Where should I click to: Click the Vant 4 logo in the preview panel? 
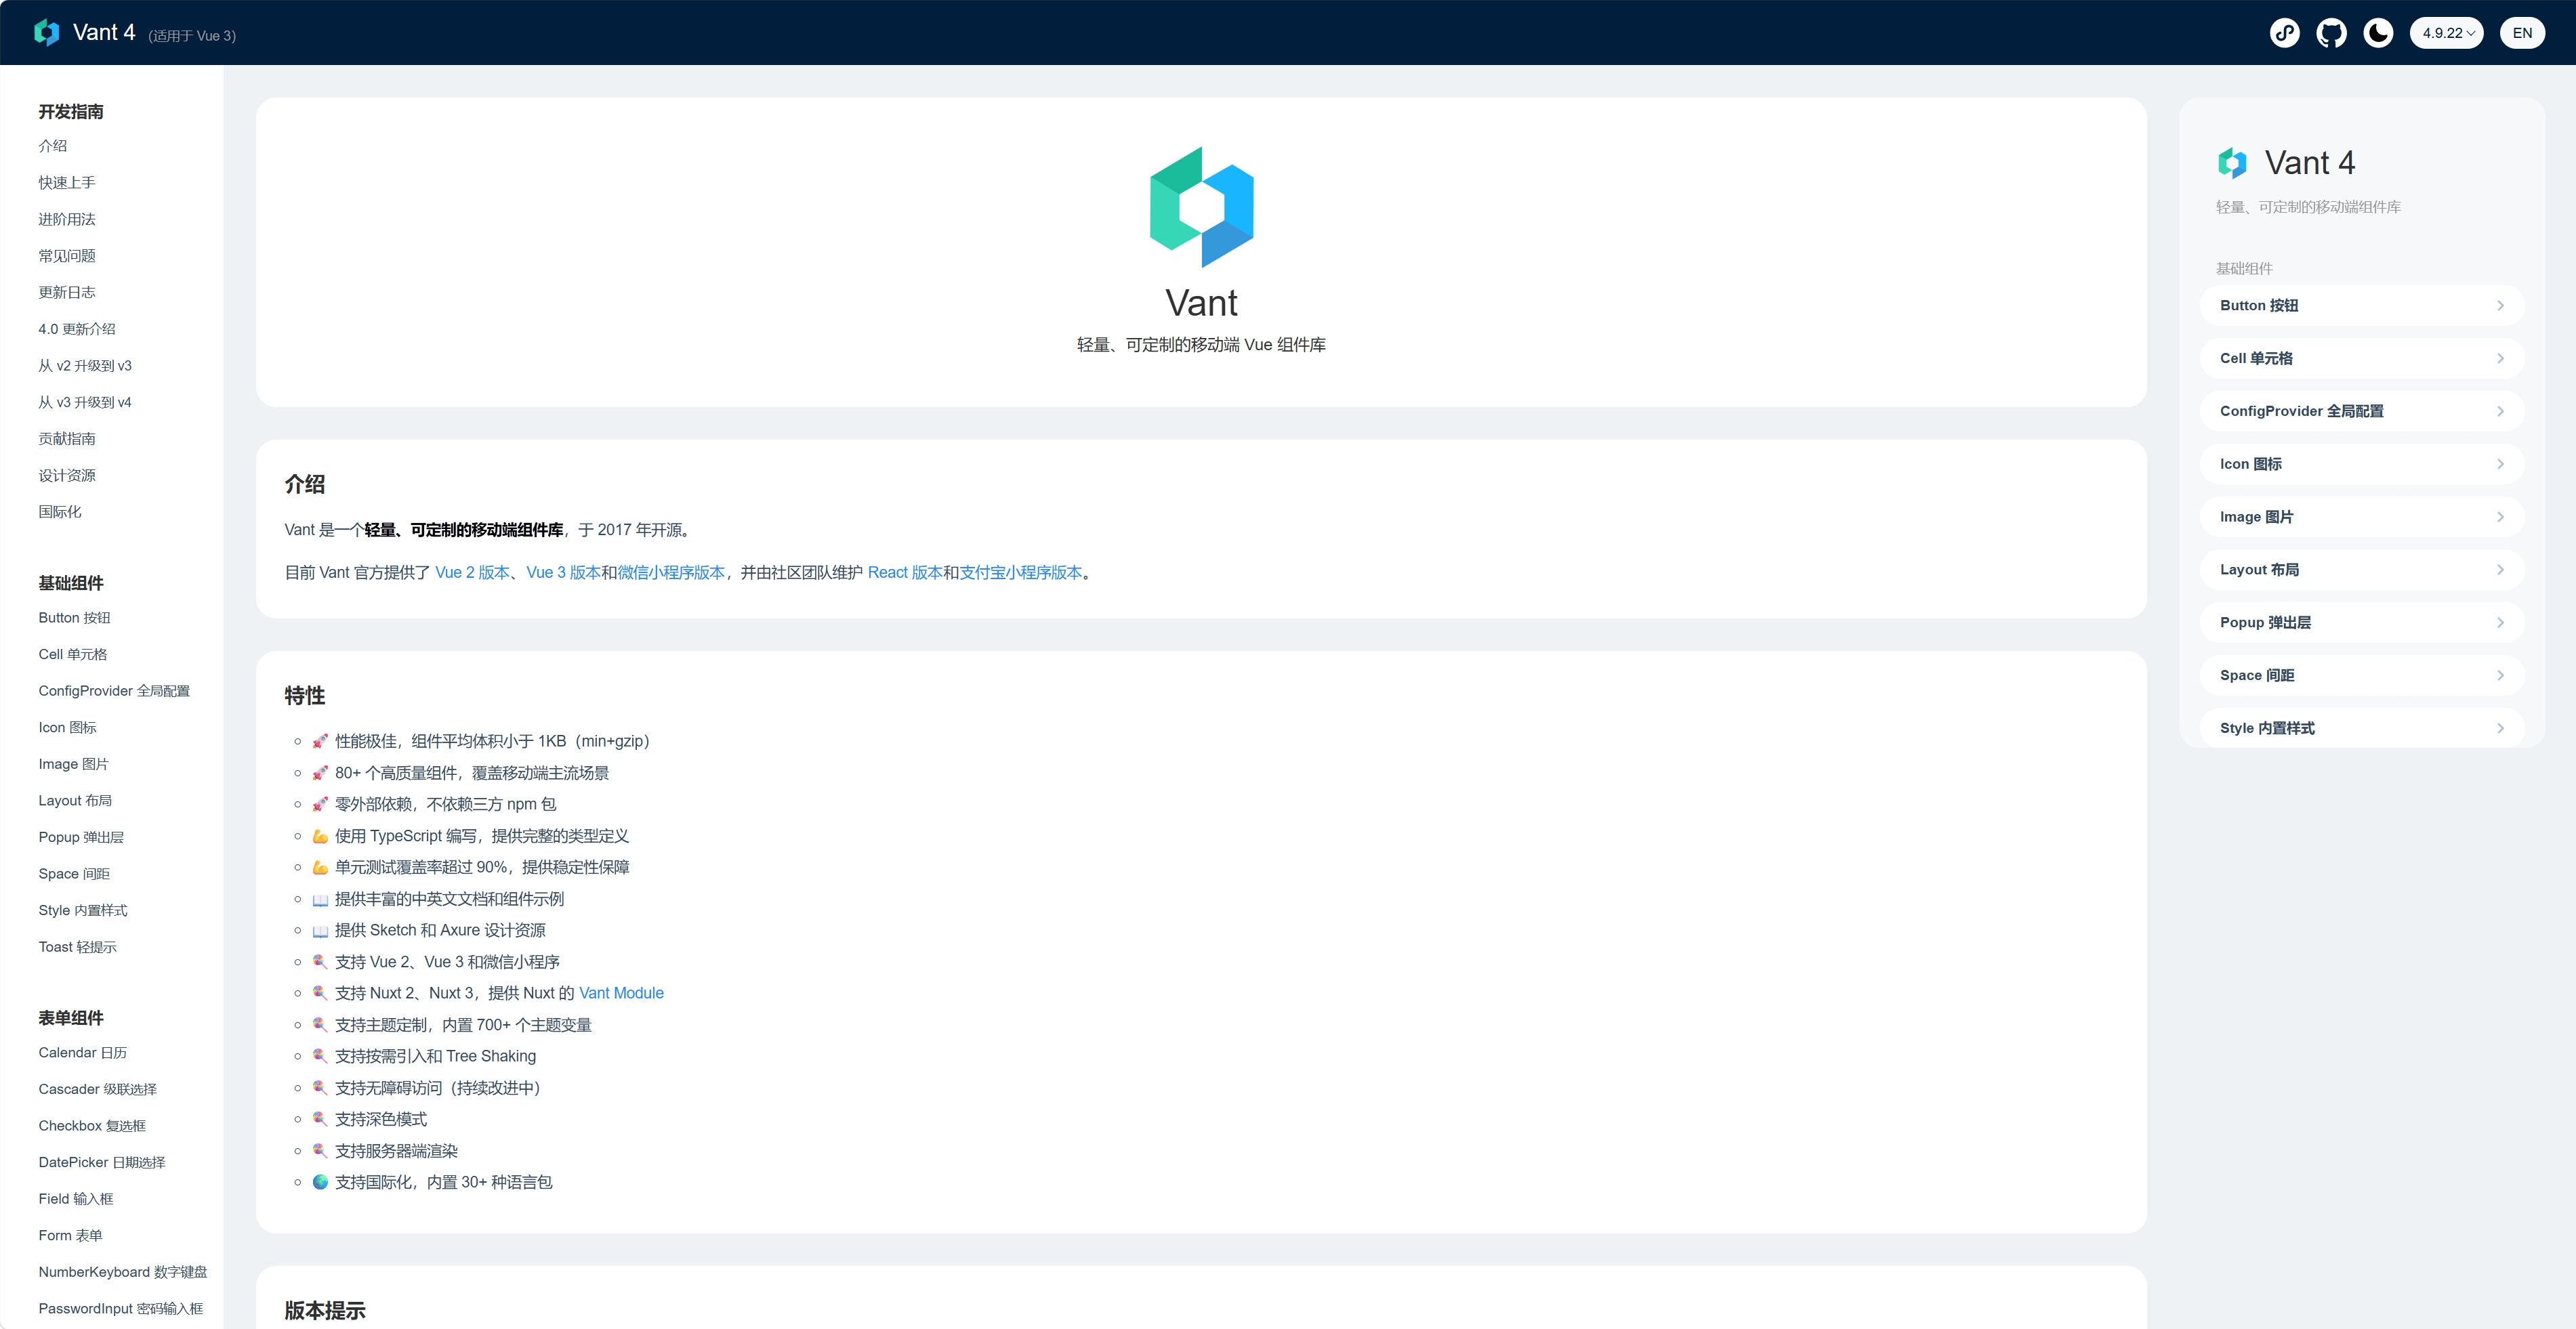2232,163
